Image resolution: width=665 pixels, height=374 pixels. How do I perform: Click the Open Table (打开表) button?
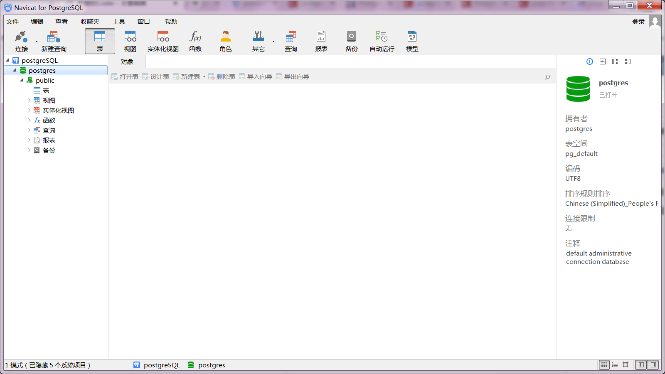tap(125, 77)
